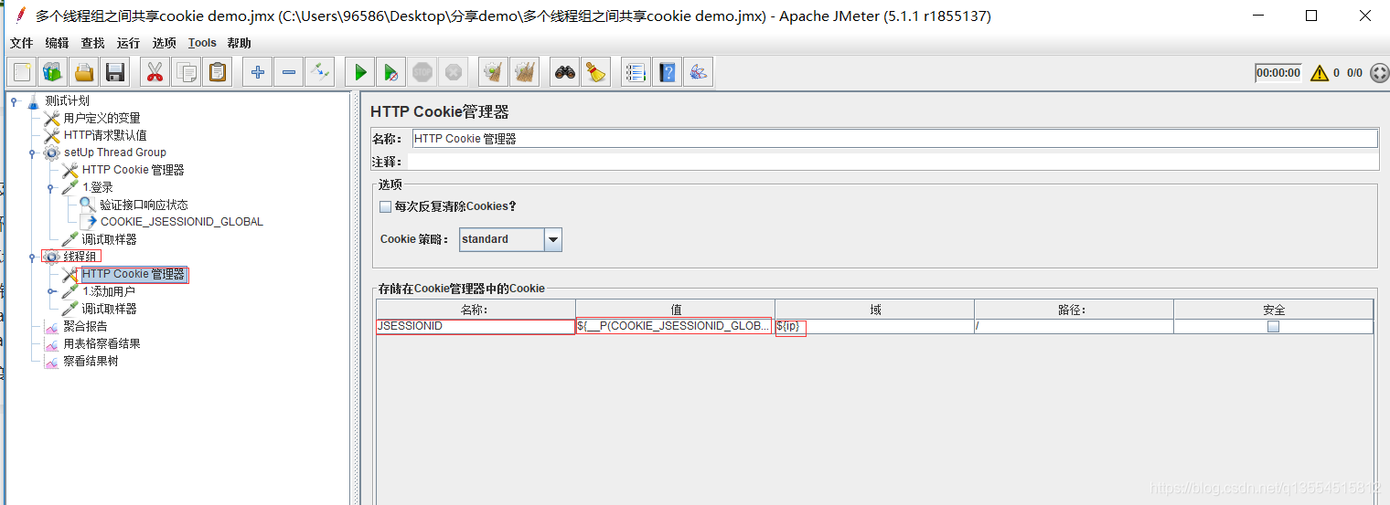Open the 帮助 menu
This screenshot has height=505, width=1390.
click(x=239, y=43)
